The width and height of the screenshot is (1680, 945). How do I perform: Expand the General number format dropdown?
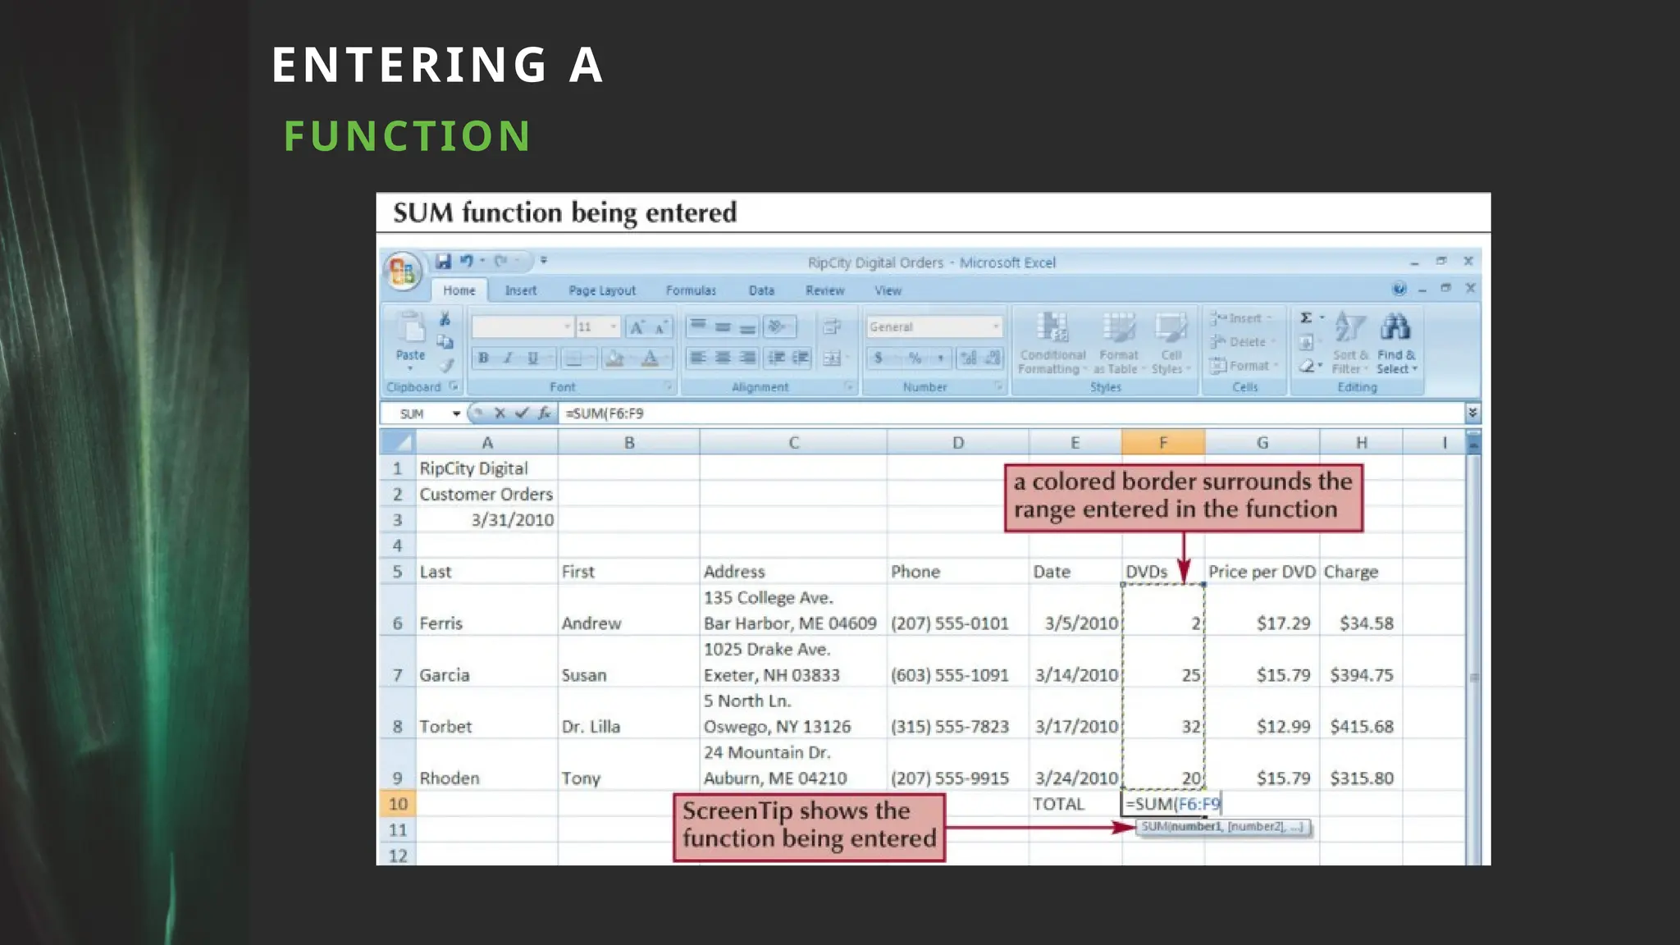click(x=995, y=326)
